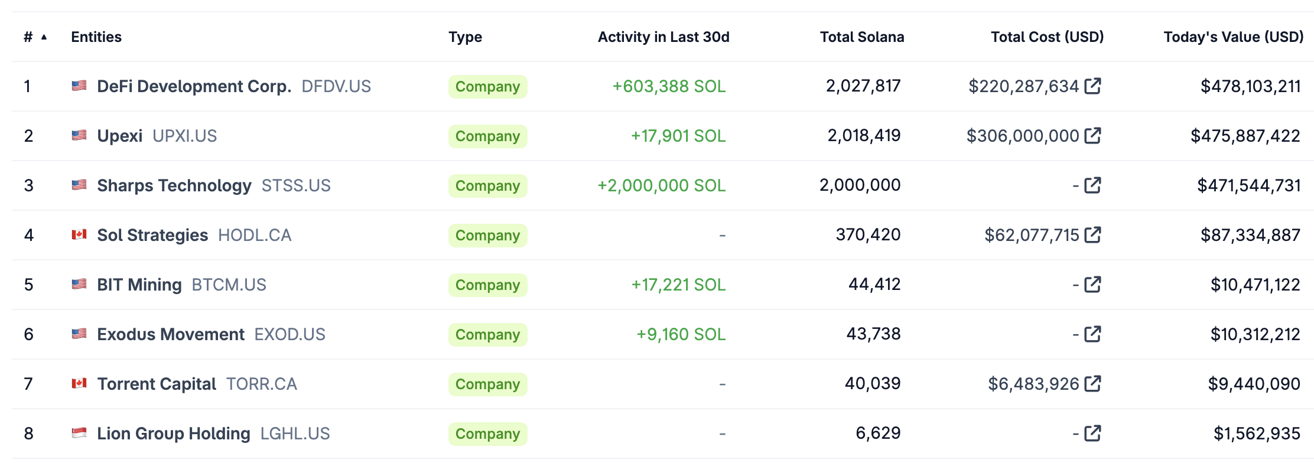Open DeFi Development Corp. entity page

click(x=194, y=86)
